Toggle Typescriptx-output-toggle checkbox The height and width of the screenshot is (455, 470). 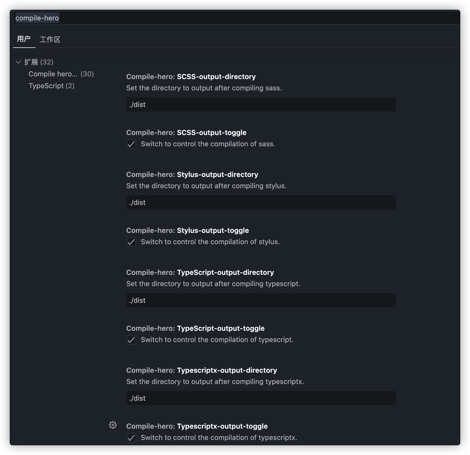tap(131, 438)
